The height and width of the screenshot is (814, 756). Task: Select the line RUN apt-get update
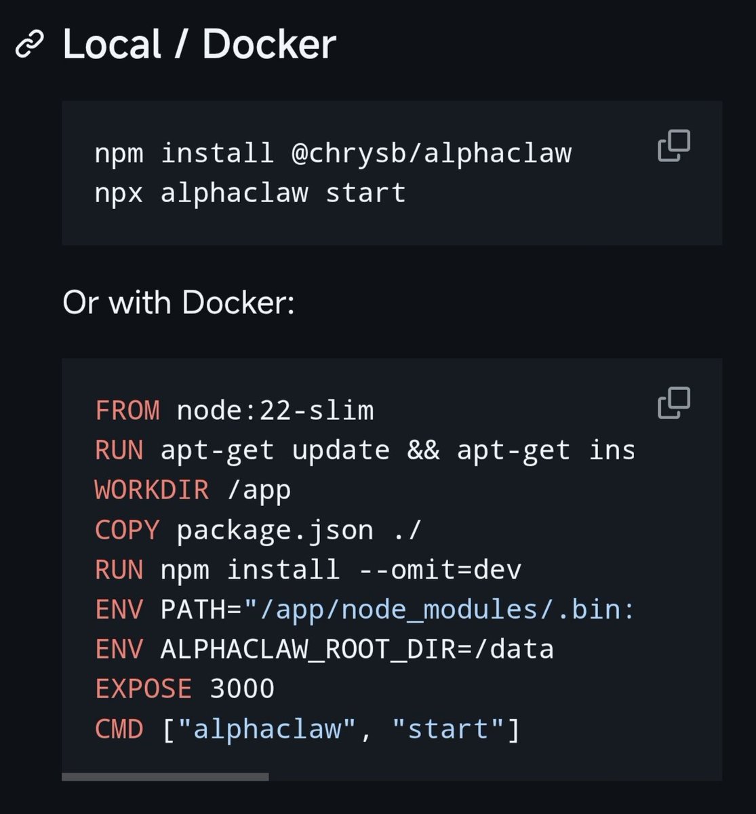tap(365, 450)
